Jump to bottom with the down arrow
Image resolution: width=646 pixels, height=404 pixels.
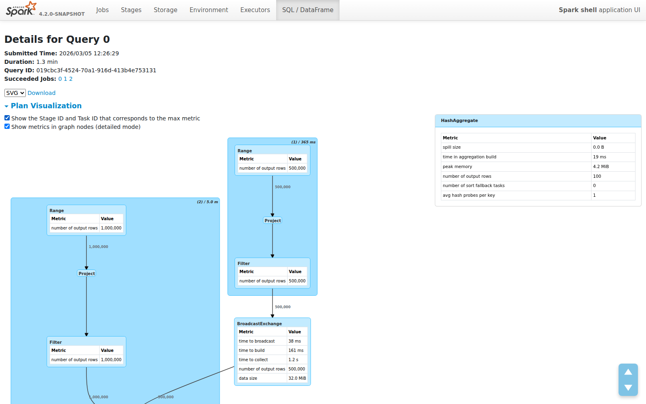628,387
